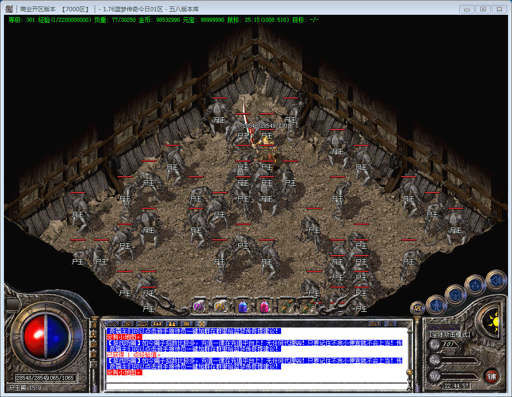Click the OUT button above chat

point(375,324)
